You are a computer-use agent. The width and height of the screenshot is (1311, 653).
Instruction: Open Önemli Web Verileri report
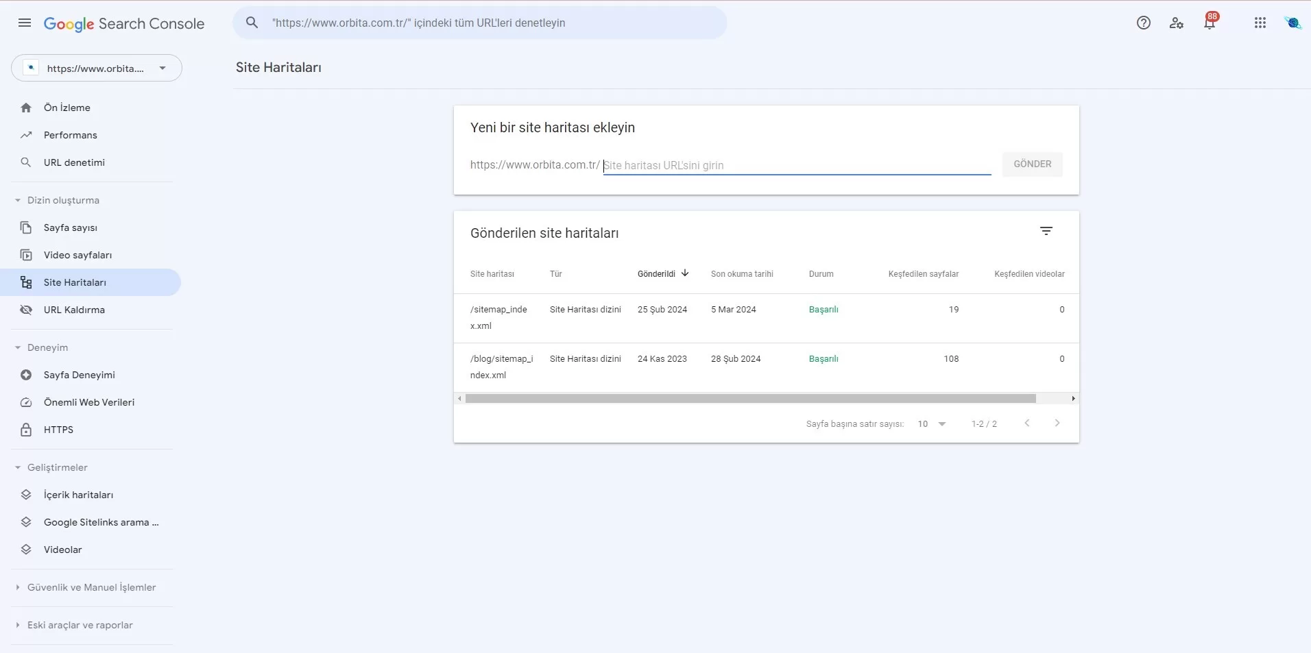click(x=89, y=402)
